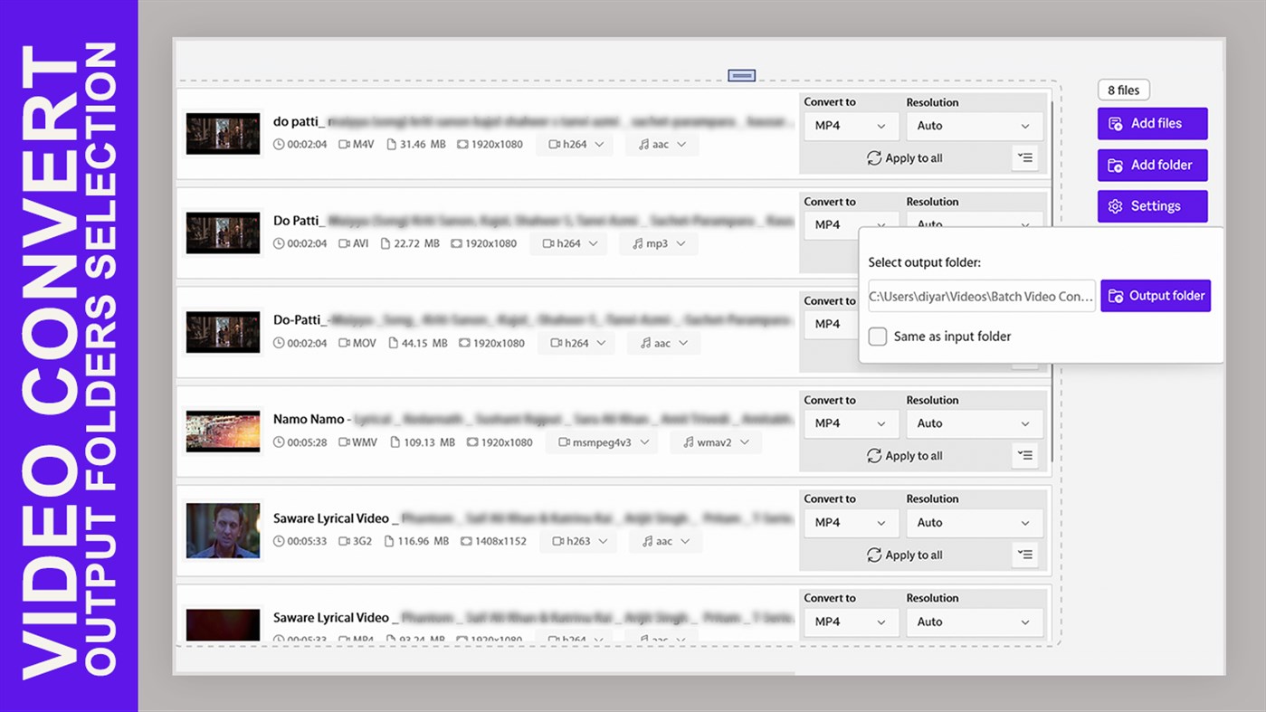Screen dimensions: 1266x712
Task: Click the Output folder button
Action: coord(1156,296)
